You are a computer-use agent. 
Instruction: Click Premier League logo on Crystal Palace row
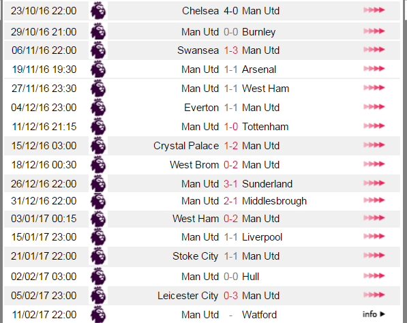click(98, 146)
